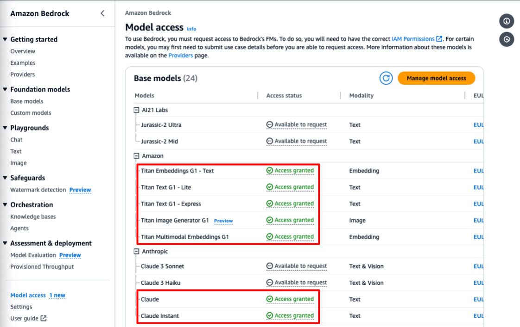The image size is (520, 327).
Task: Go to the Chat playground
Action: point(16,140)
